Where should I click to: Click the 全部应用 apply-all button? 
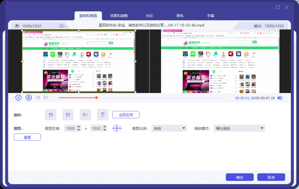point(126,115)
